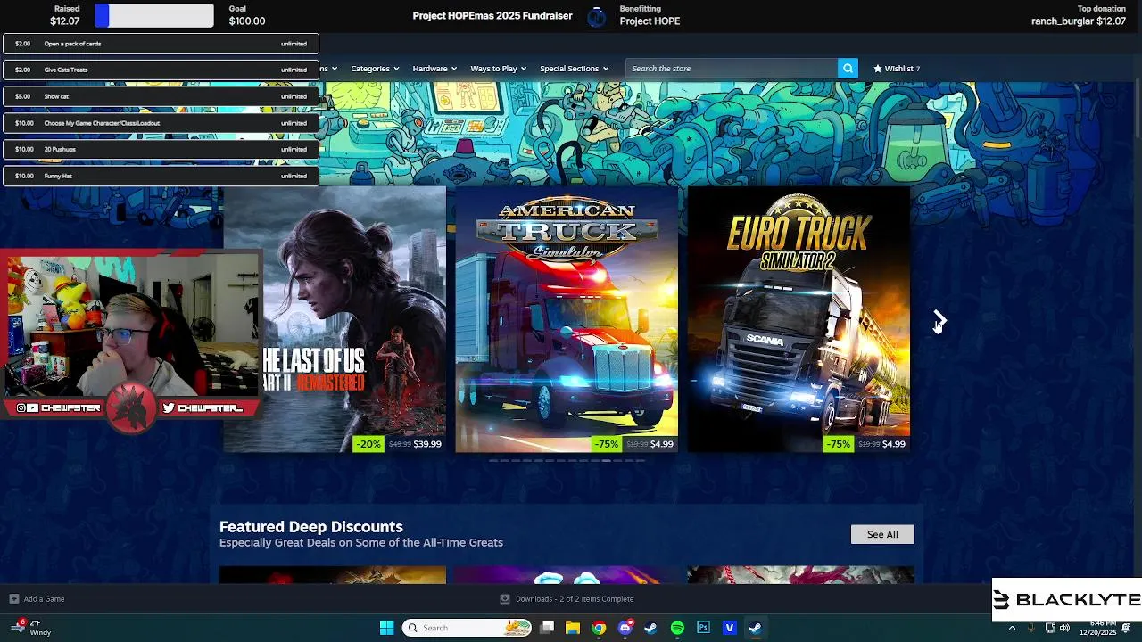
Task: Click the blue search magnifier button
Action: [848, 69]
